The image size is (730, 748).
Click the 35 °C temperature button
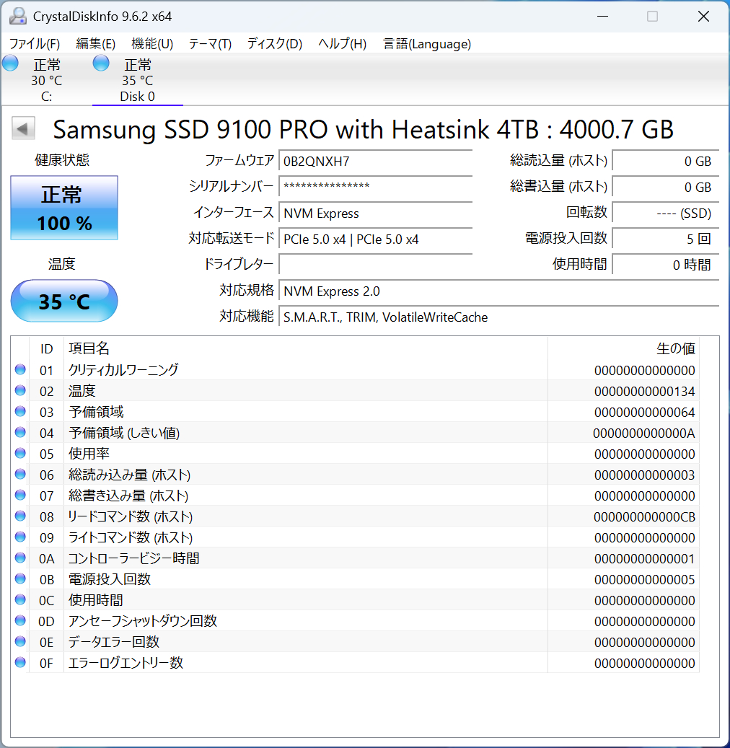[64, 301]
